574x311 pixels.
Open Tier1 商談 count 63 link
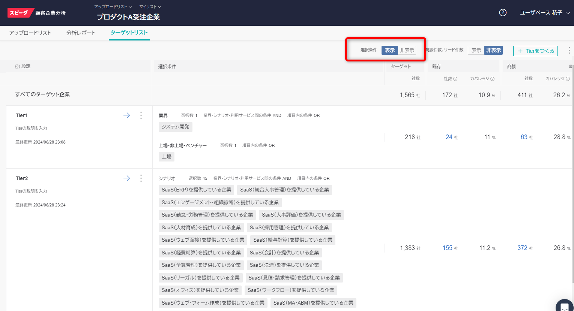pos(524,137)
